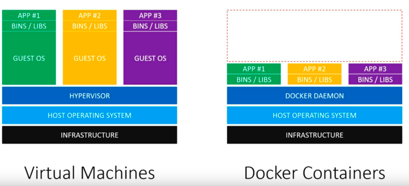Click the purple GUEST OS block
Screen dimensions: 409x186
[x=150, y=58]
